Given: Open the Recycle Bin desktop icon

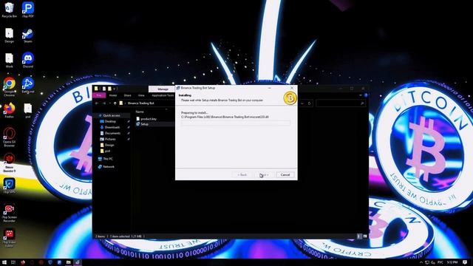Looking at the screenshot, I should click(9, 10).
